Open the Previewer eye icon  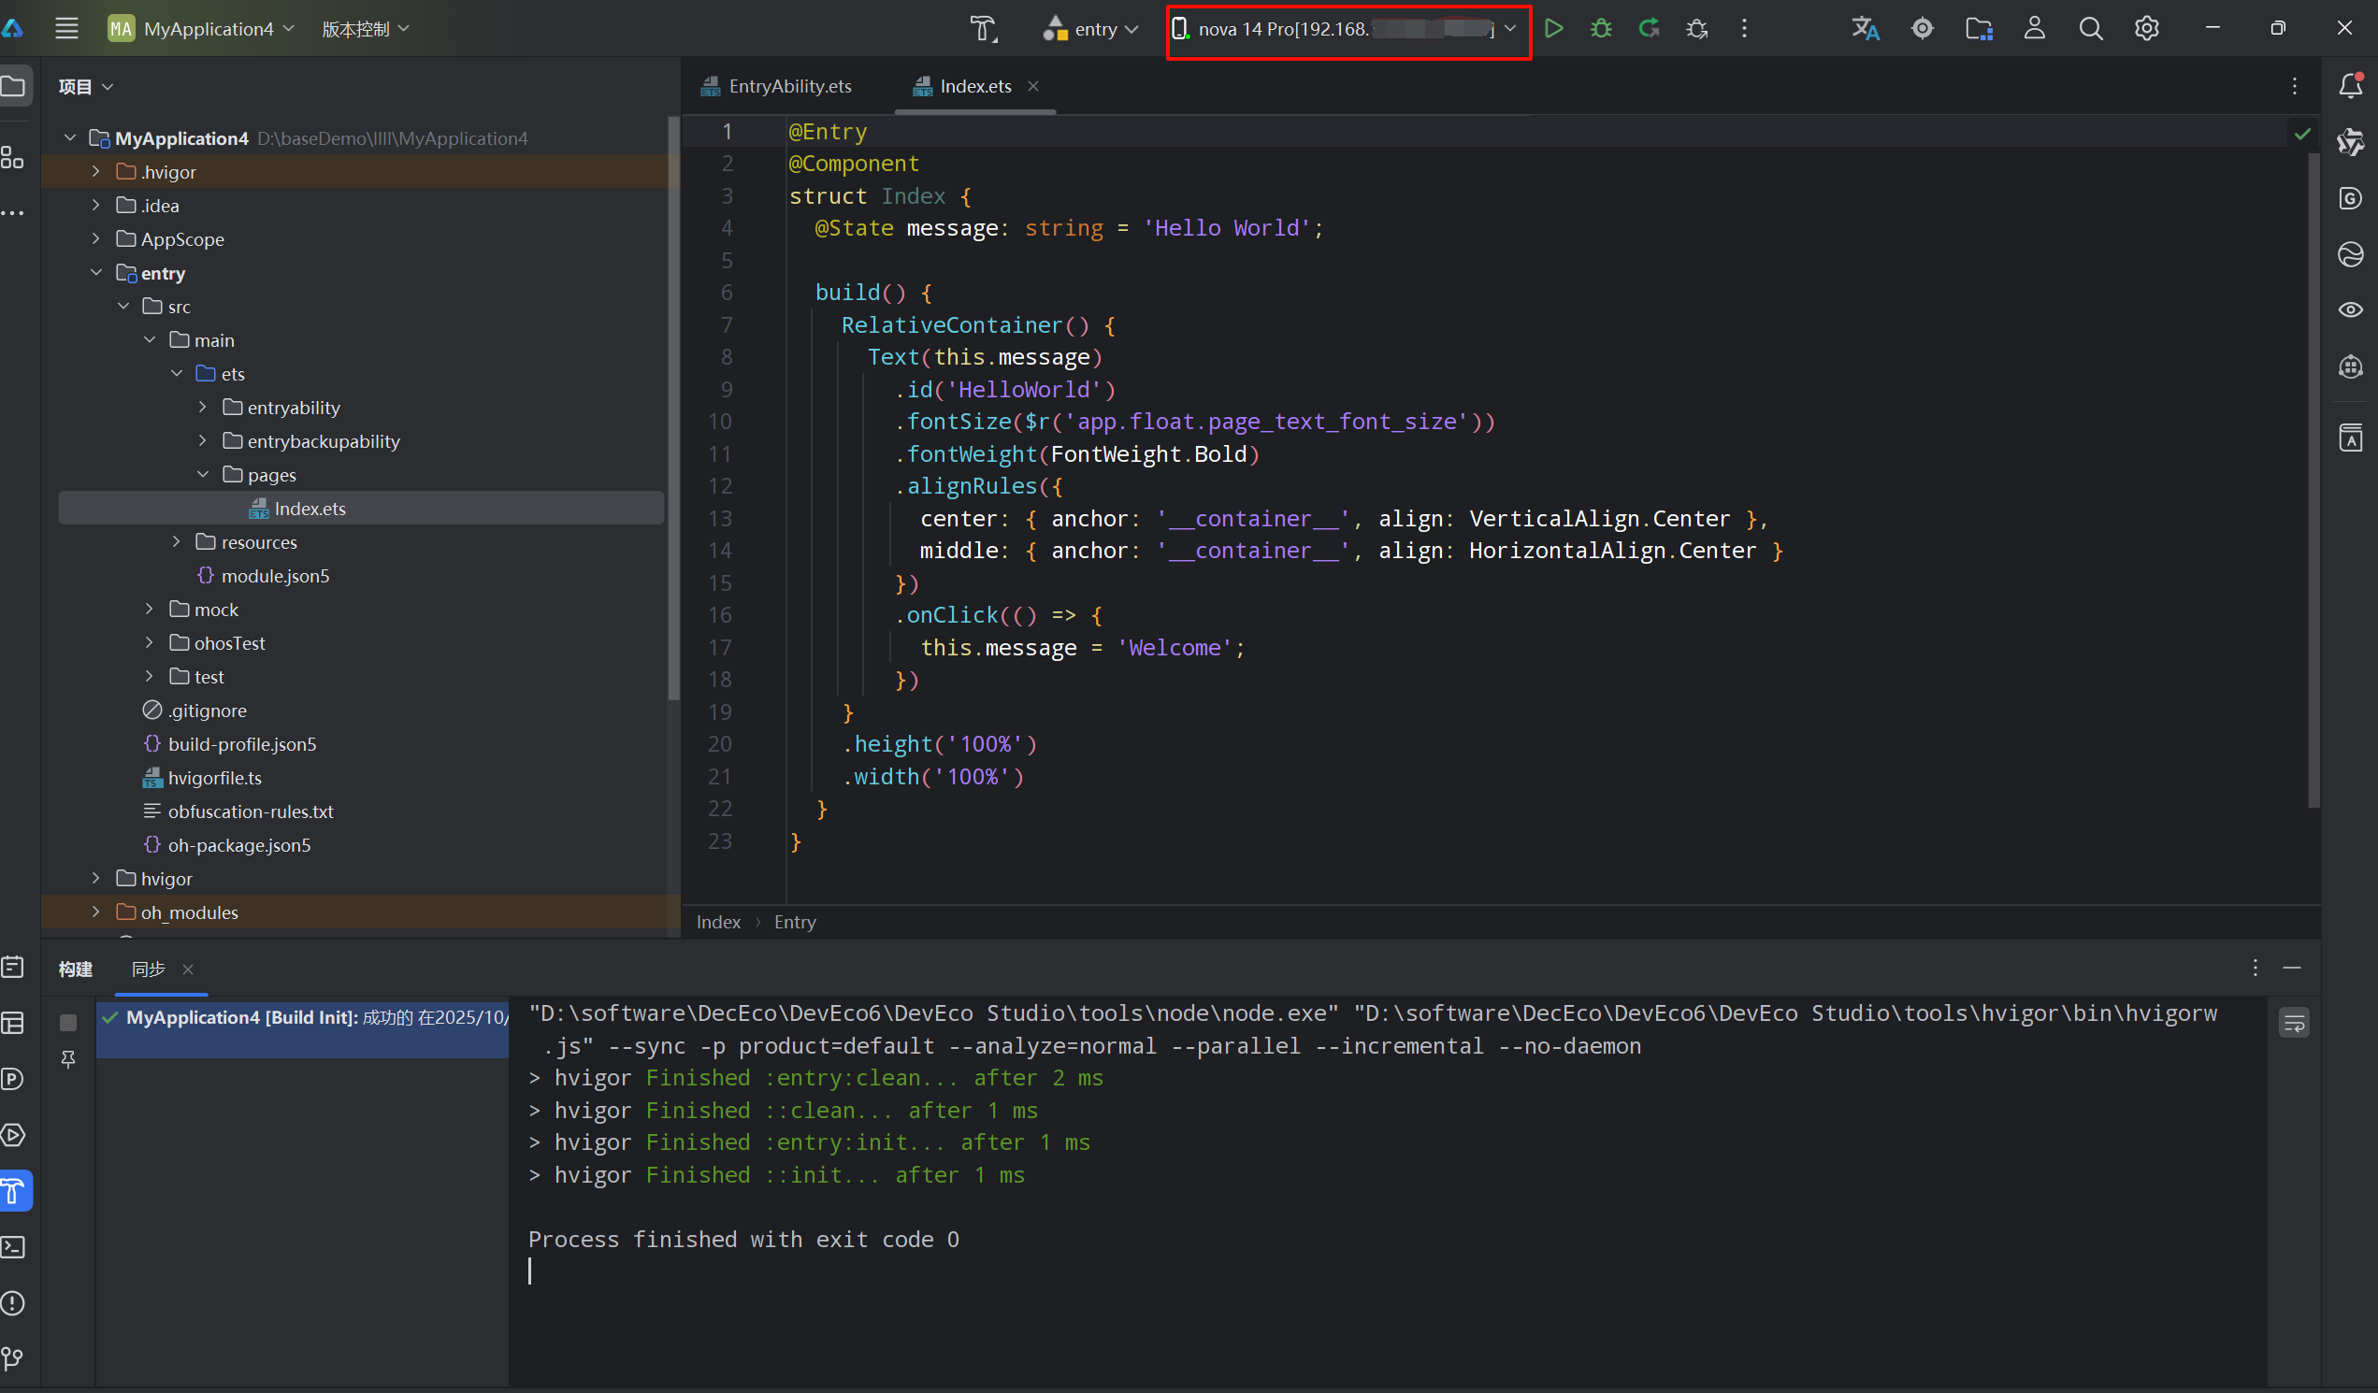(x=2350, y=309)
